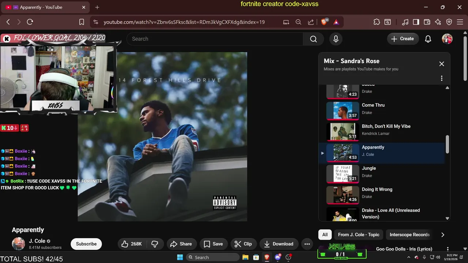Open more actions three-dot button
468x263 pixels.
(307, 244)
